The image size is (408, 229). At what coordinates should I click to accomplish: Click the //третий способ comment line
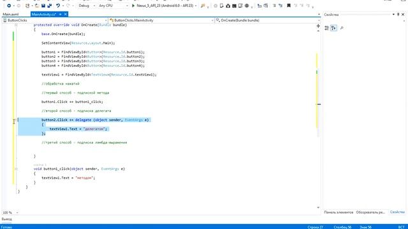tap(84, 142)
